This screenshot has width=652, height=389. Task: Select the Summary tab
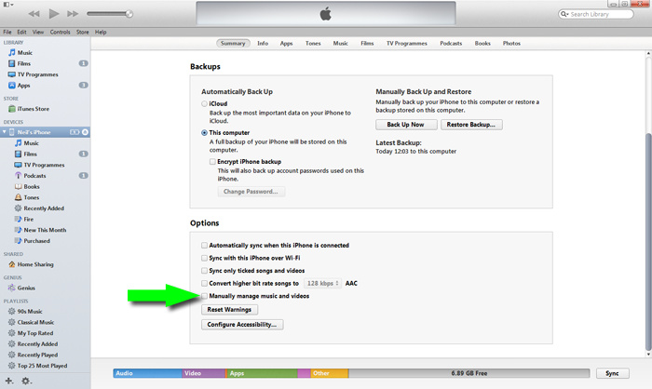(233, 43)
